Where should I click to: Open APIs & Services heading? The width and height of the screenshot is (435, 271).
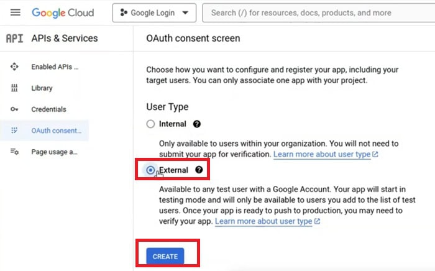tap(65, 39)
